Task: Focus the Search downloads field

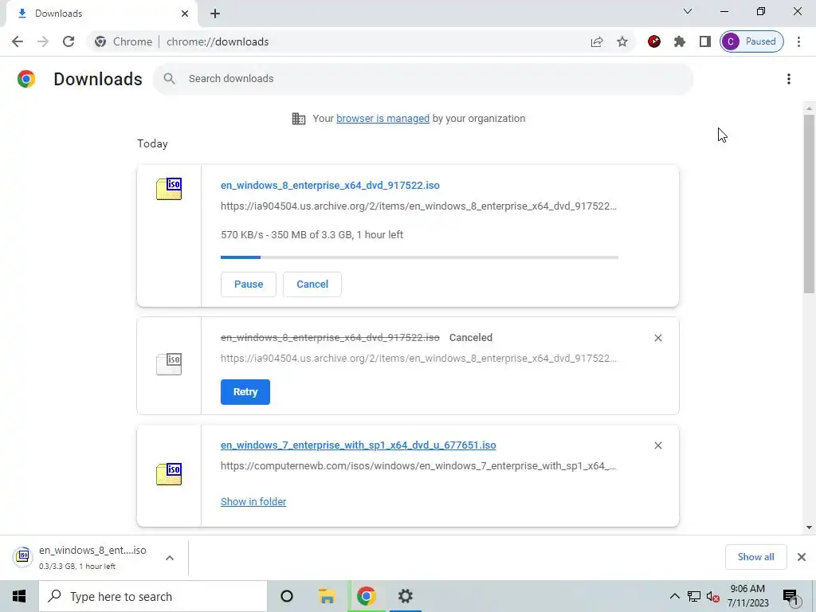Action: pyautogui.click(x=423, y=79)
